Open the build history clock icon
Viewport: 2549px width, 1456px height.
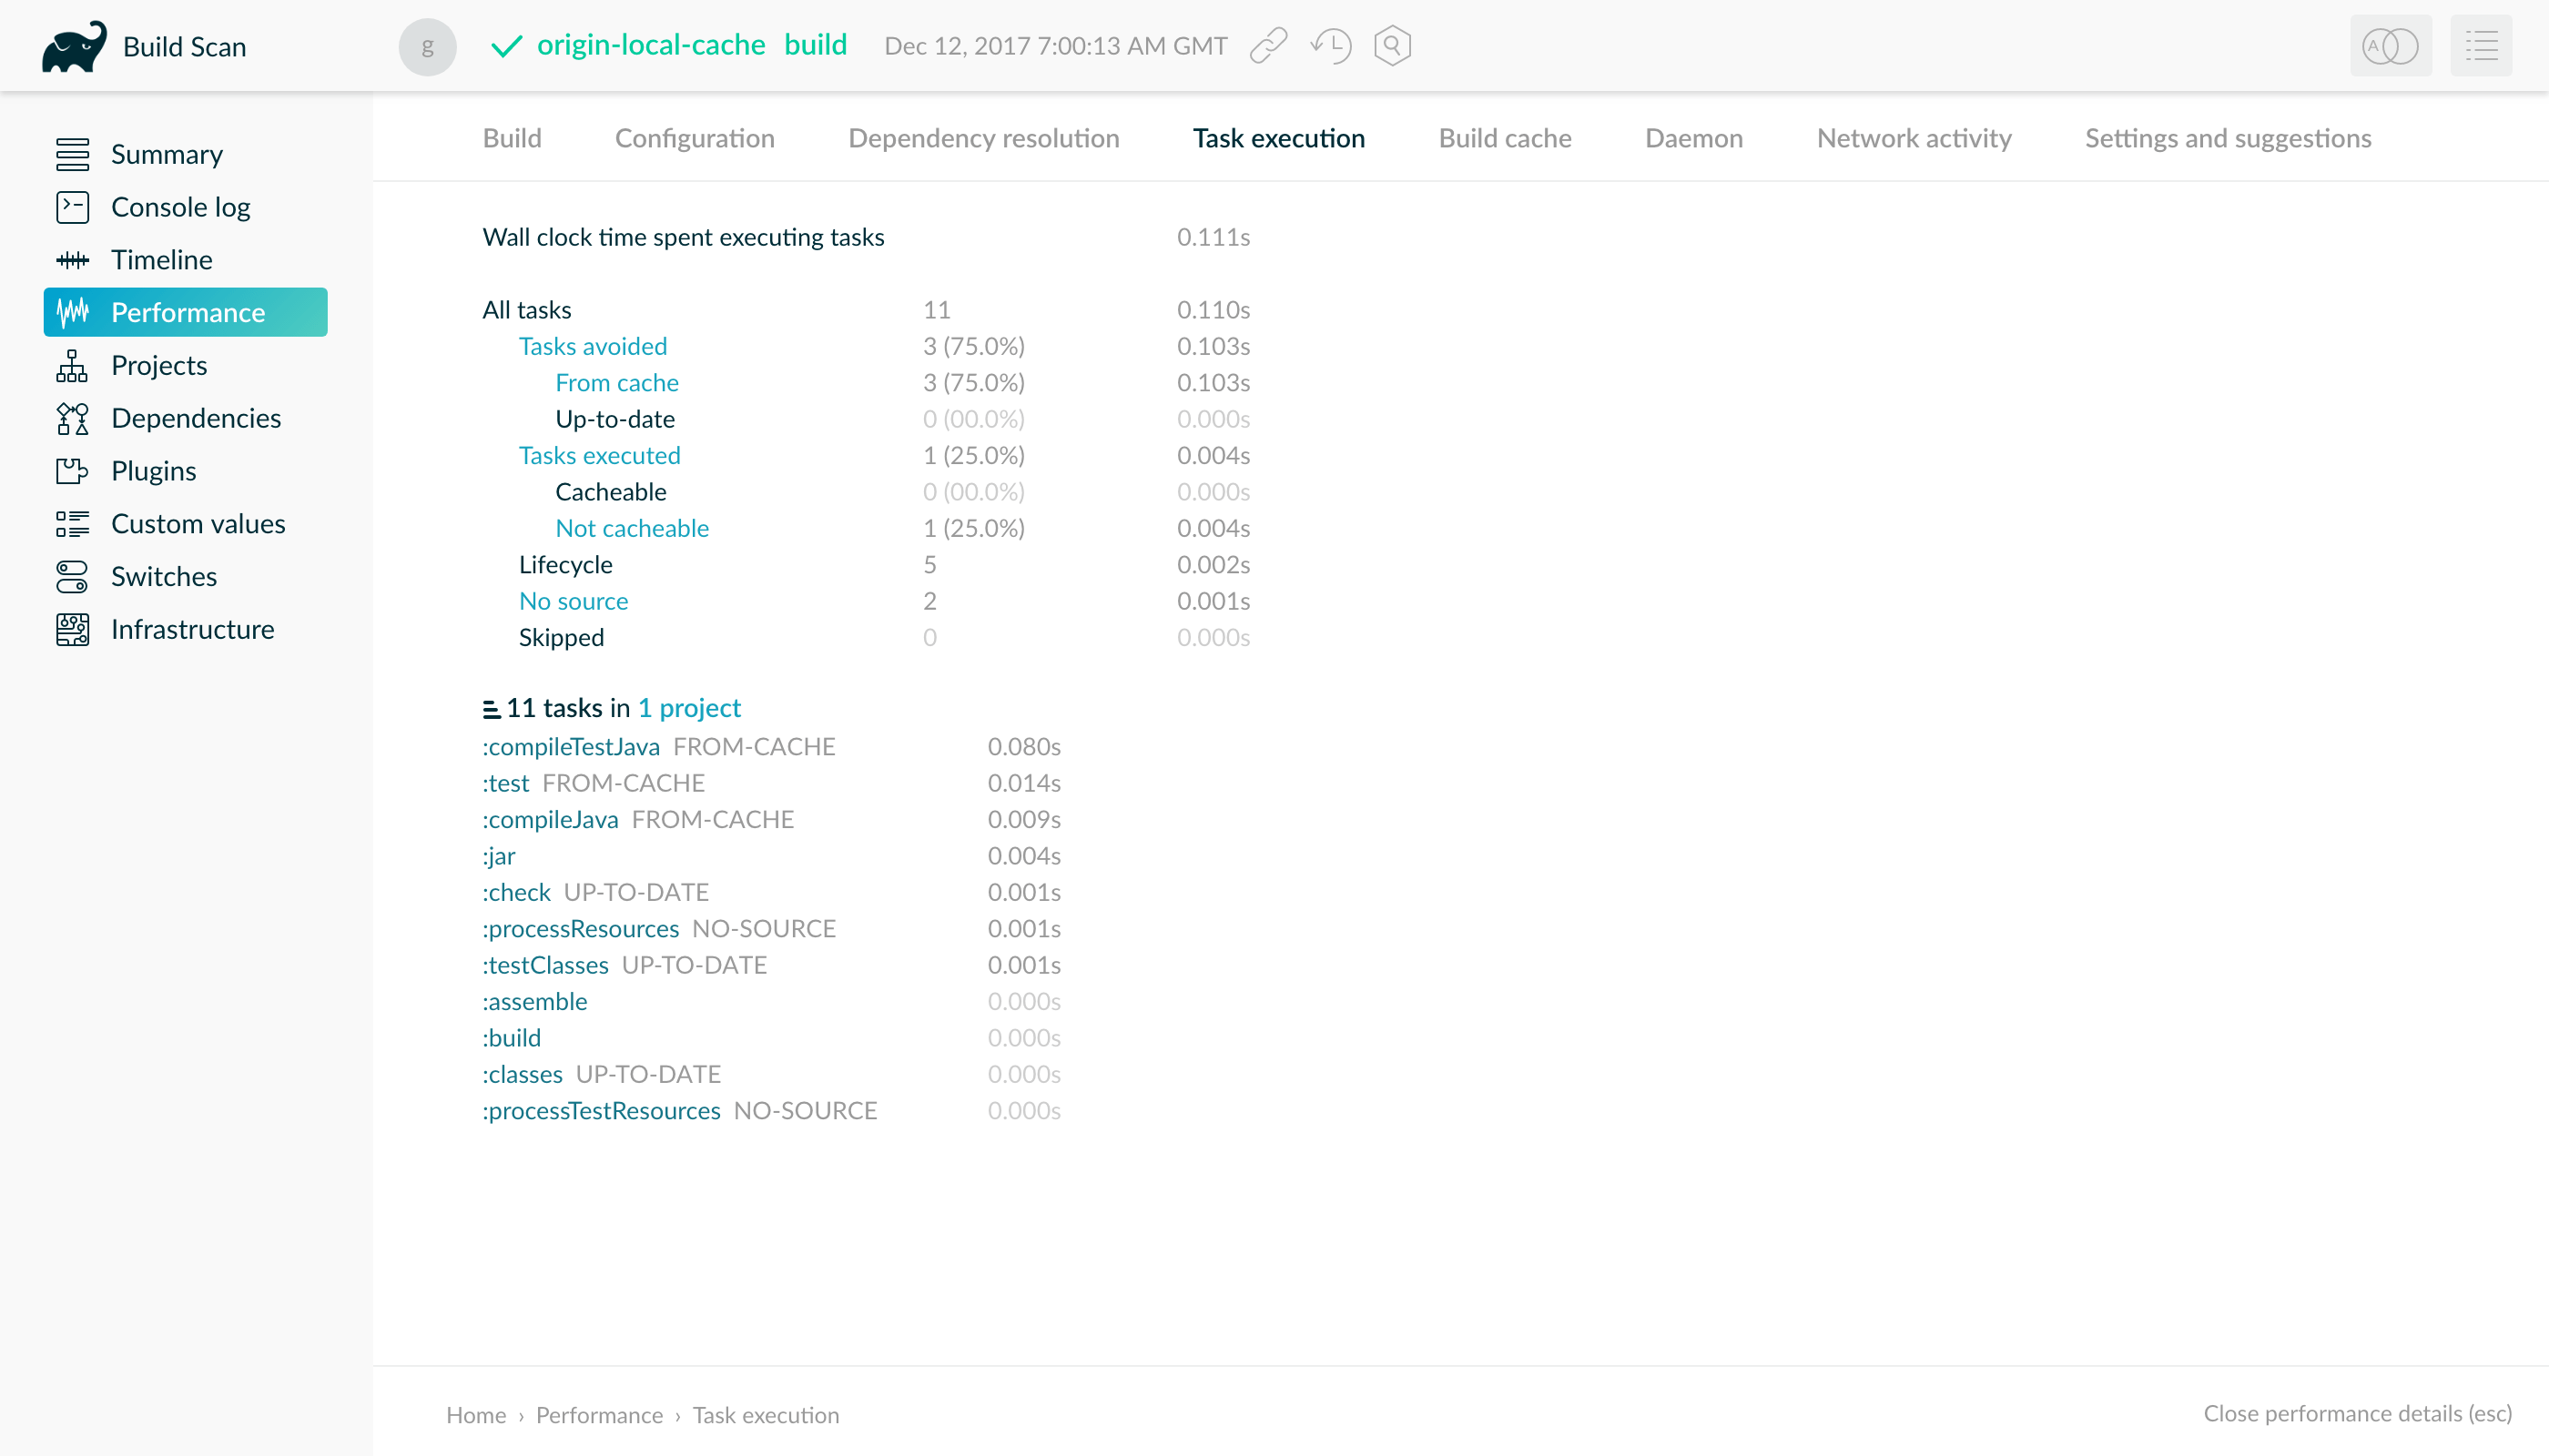1331,46
